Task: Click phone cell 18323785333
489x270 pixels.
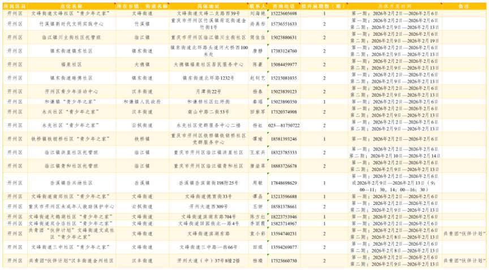Action: point(284,152)
